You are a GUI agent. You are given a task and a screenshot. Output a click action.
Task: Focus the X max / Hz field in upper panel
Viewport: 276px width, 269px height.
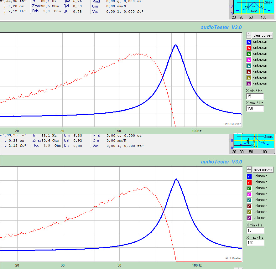(x=255, y=108)
